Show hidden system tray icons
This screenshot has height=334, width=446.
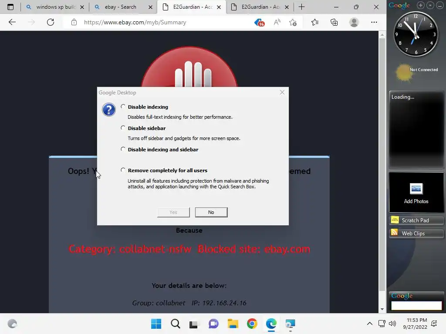click(369, 324)
